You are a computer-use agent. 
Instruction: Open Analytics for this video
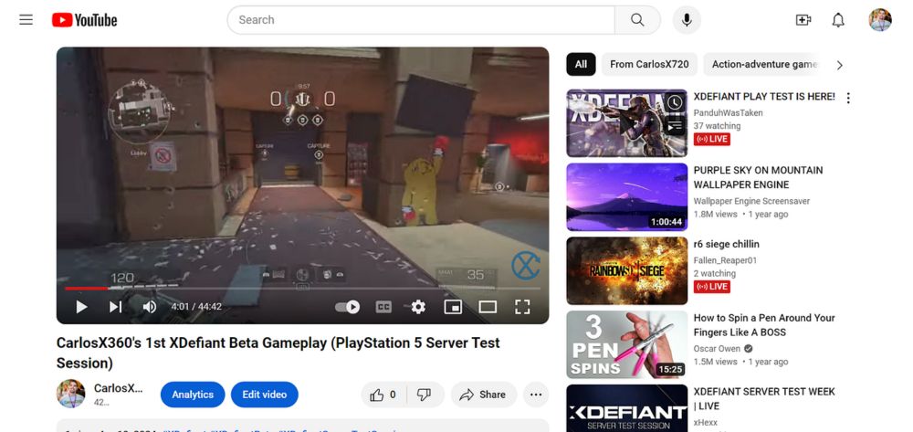point(193,395)
